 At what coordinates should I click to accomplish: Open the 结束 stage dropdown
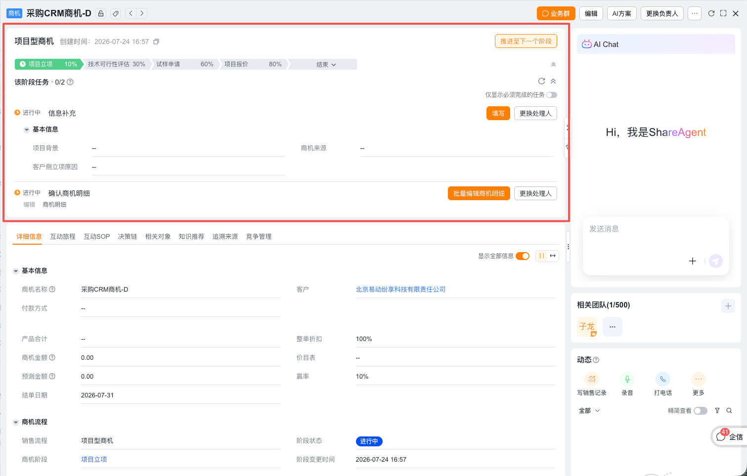click(x=326, y=64)
